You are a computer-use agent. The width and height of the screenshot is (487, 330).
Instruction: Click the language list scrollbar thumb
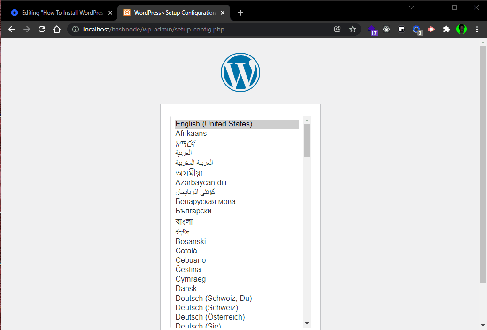(x=307, y=141)
